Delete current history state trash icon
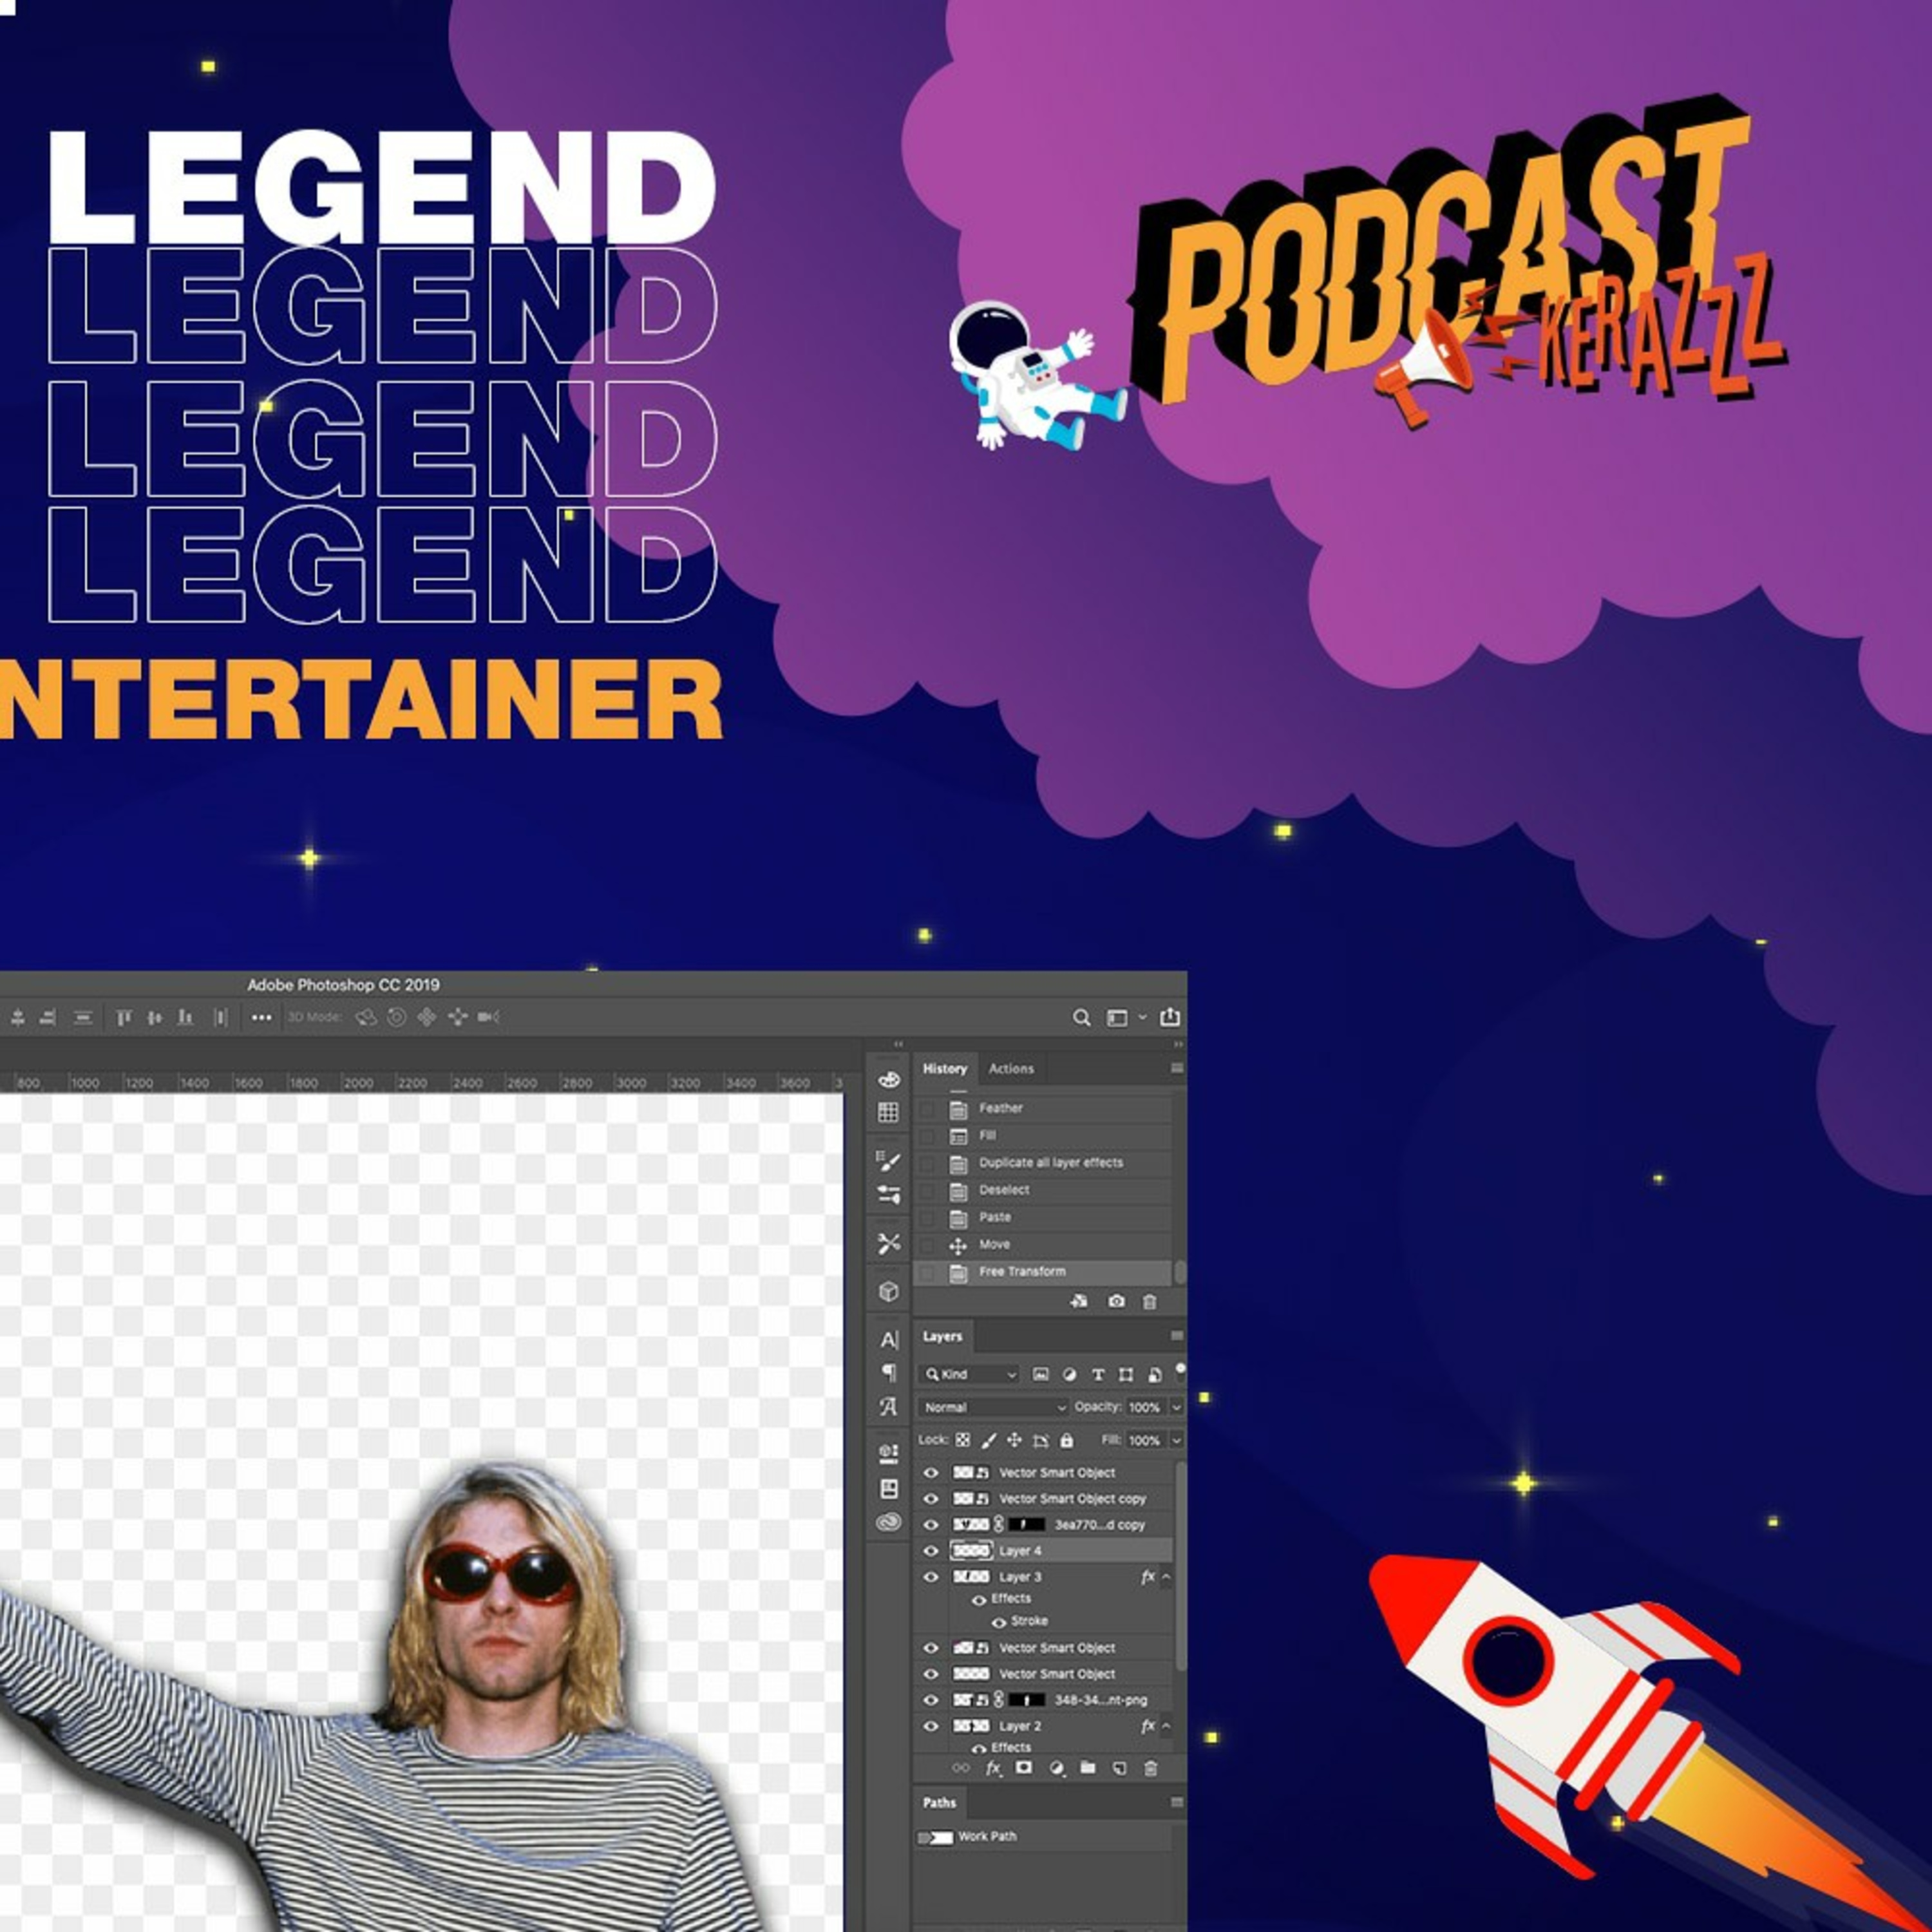1932x1932 pixels. 1149,1301
